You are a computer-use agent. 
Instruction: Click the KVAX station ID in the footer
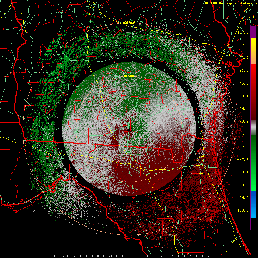point(163,256)
